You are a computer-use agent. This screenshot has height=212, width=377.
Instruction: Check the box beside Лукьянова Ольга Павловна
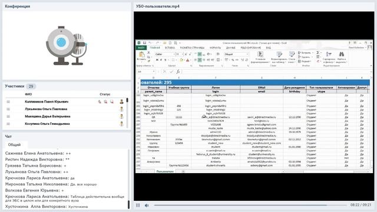(x=8, y=109)
